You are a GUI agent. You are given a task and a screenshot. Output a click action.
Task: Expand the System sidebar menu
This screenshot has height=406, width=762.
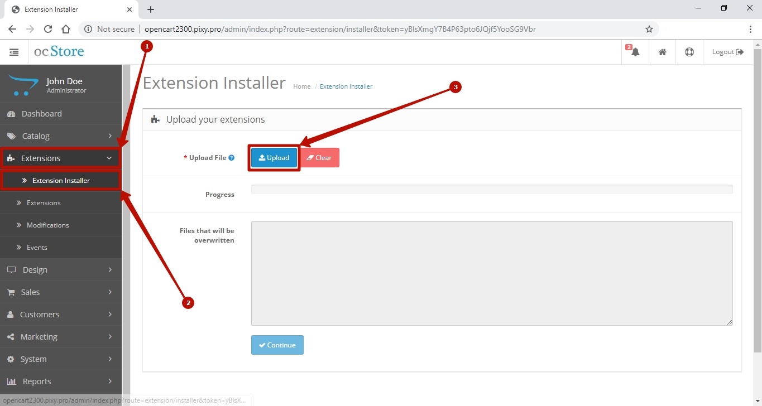coord(60,359)
